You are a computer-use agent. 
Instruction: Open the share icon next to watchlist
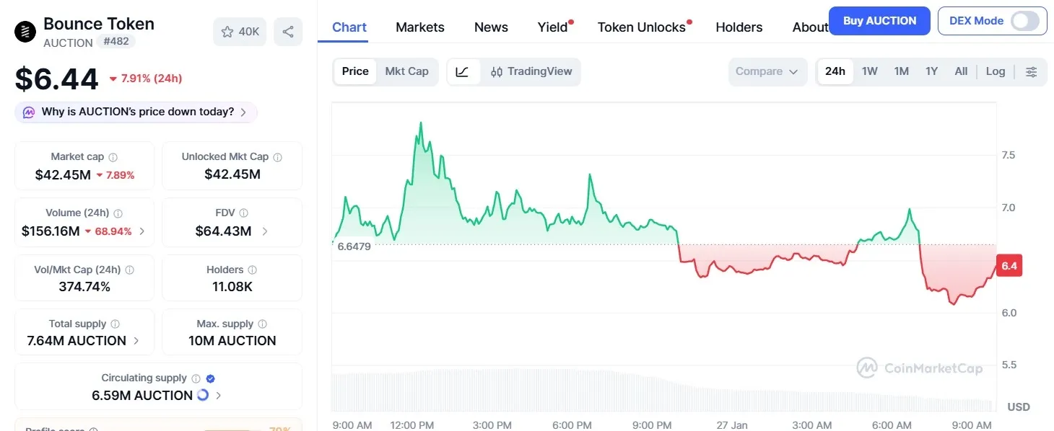pos(288,32)
